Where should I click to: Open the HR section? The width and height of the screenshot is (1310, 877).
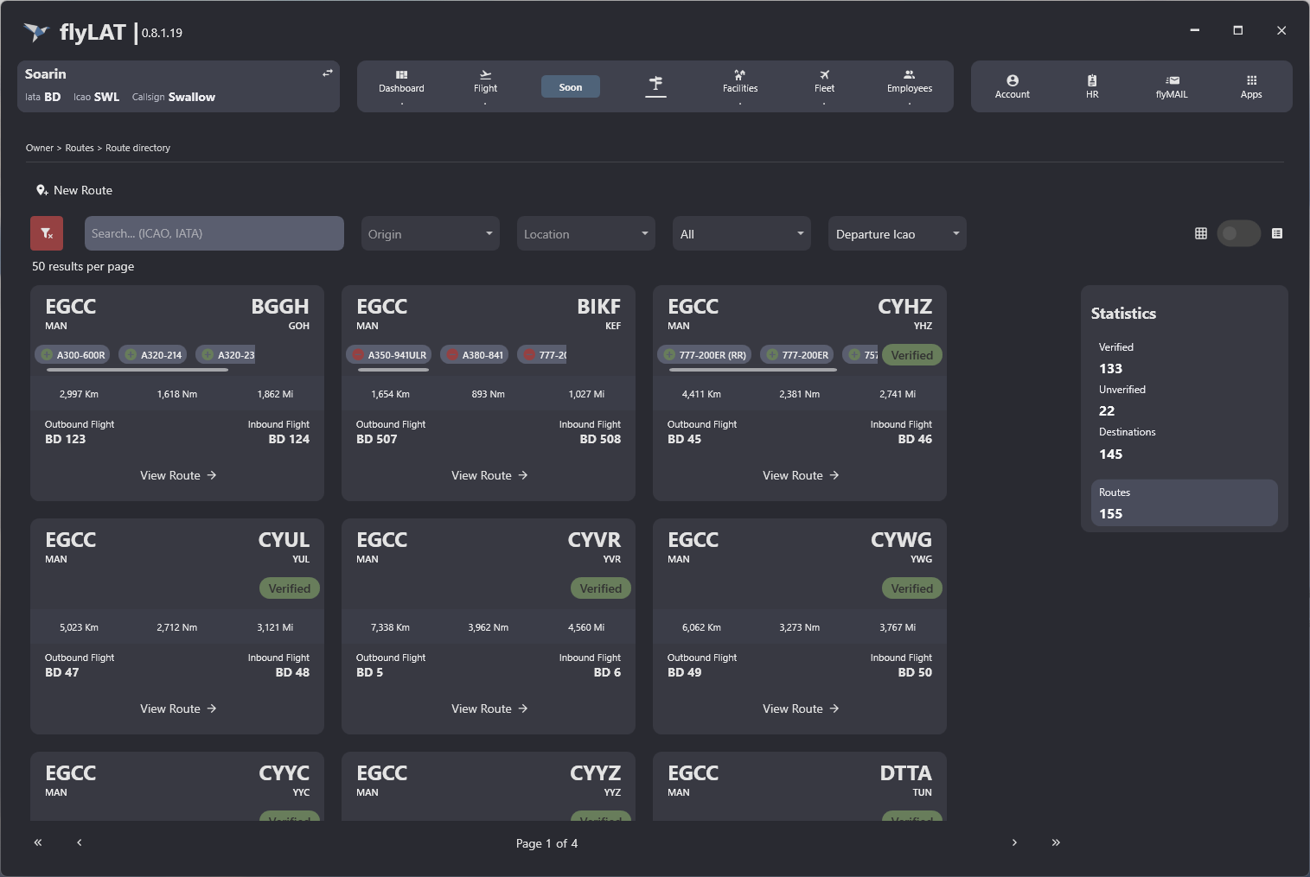[x=1092, y=86]
